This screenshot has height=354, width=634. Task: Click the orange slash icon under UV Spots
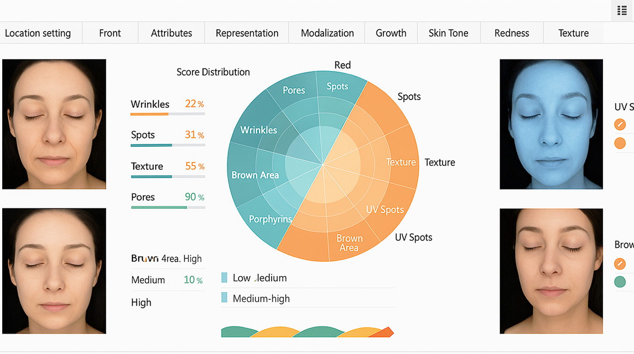pos(620,125)
